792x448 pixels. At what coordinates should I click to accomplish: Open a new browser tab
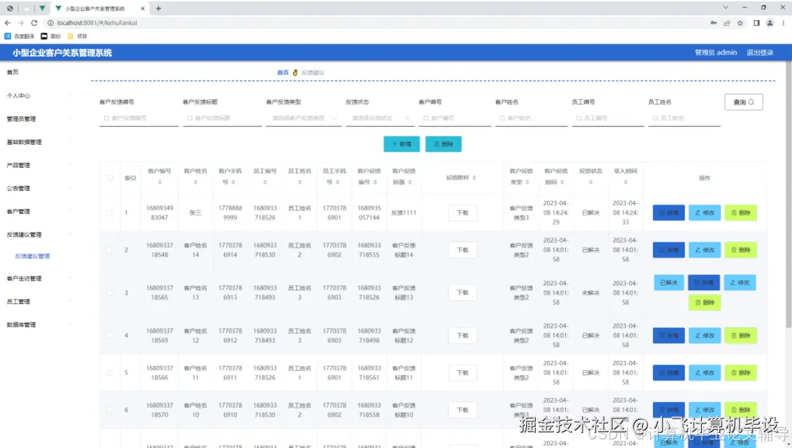(x=158, y=8)
